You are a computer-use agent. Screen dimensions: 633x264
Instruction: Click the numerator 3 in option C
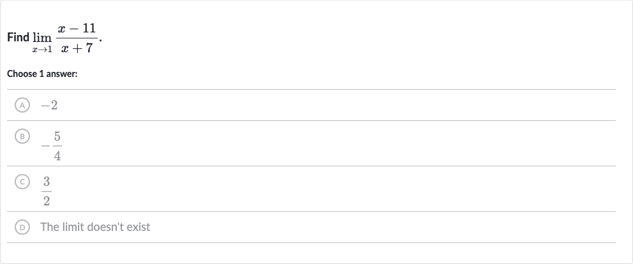click(47, 182)
